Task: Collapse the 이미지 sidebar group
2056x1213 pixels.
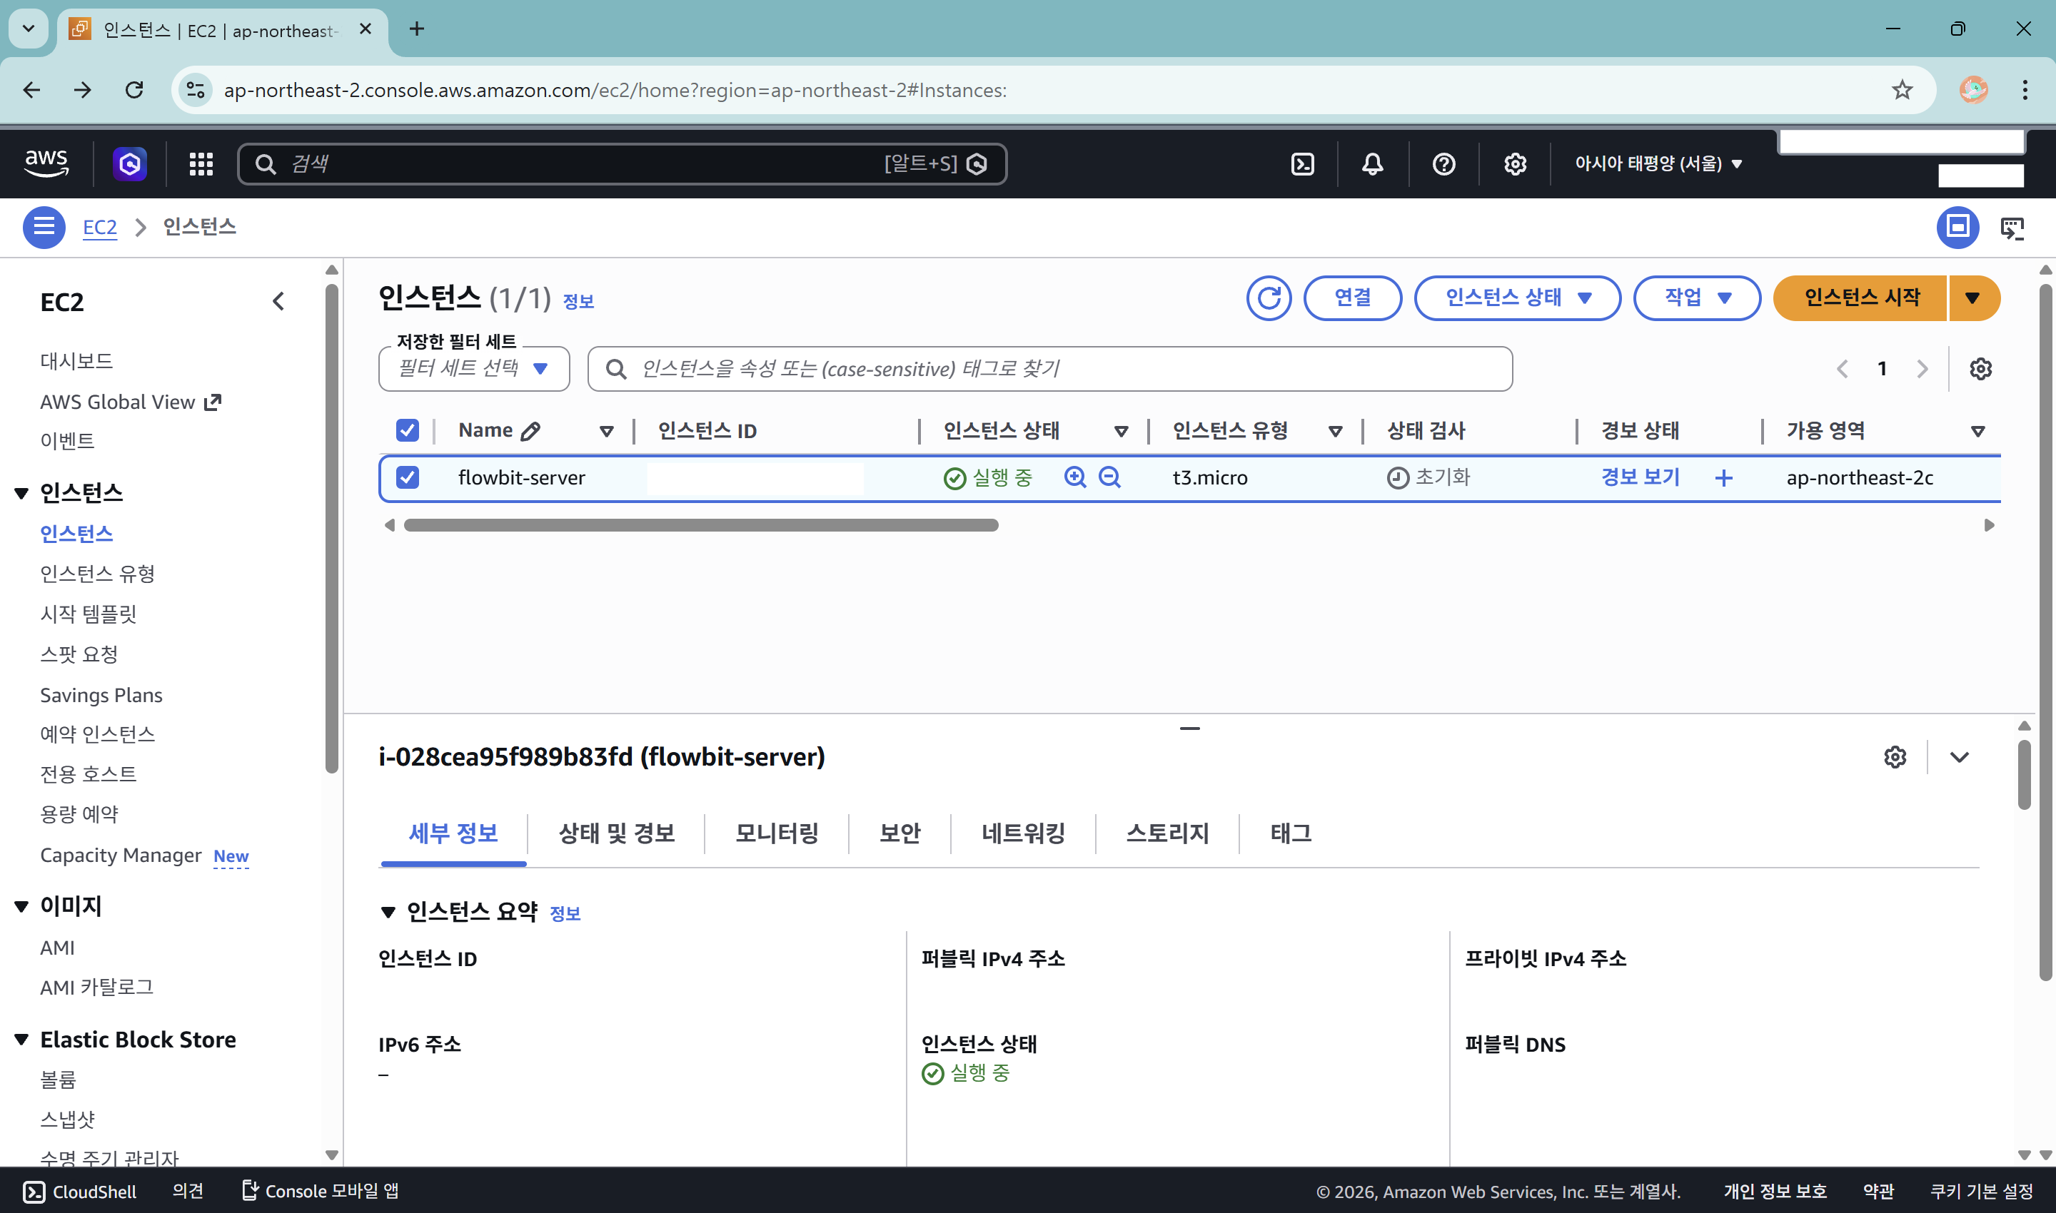Action: (x=22, y=906)
